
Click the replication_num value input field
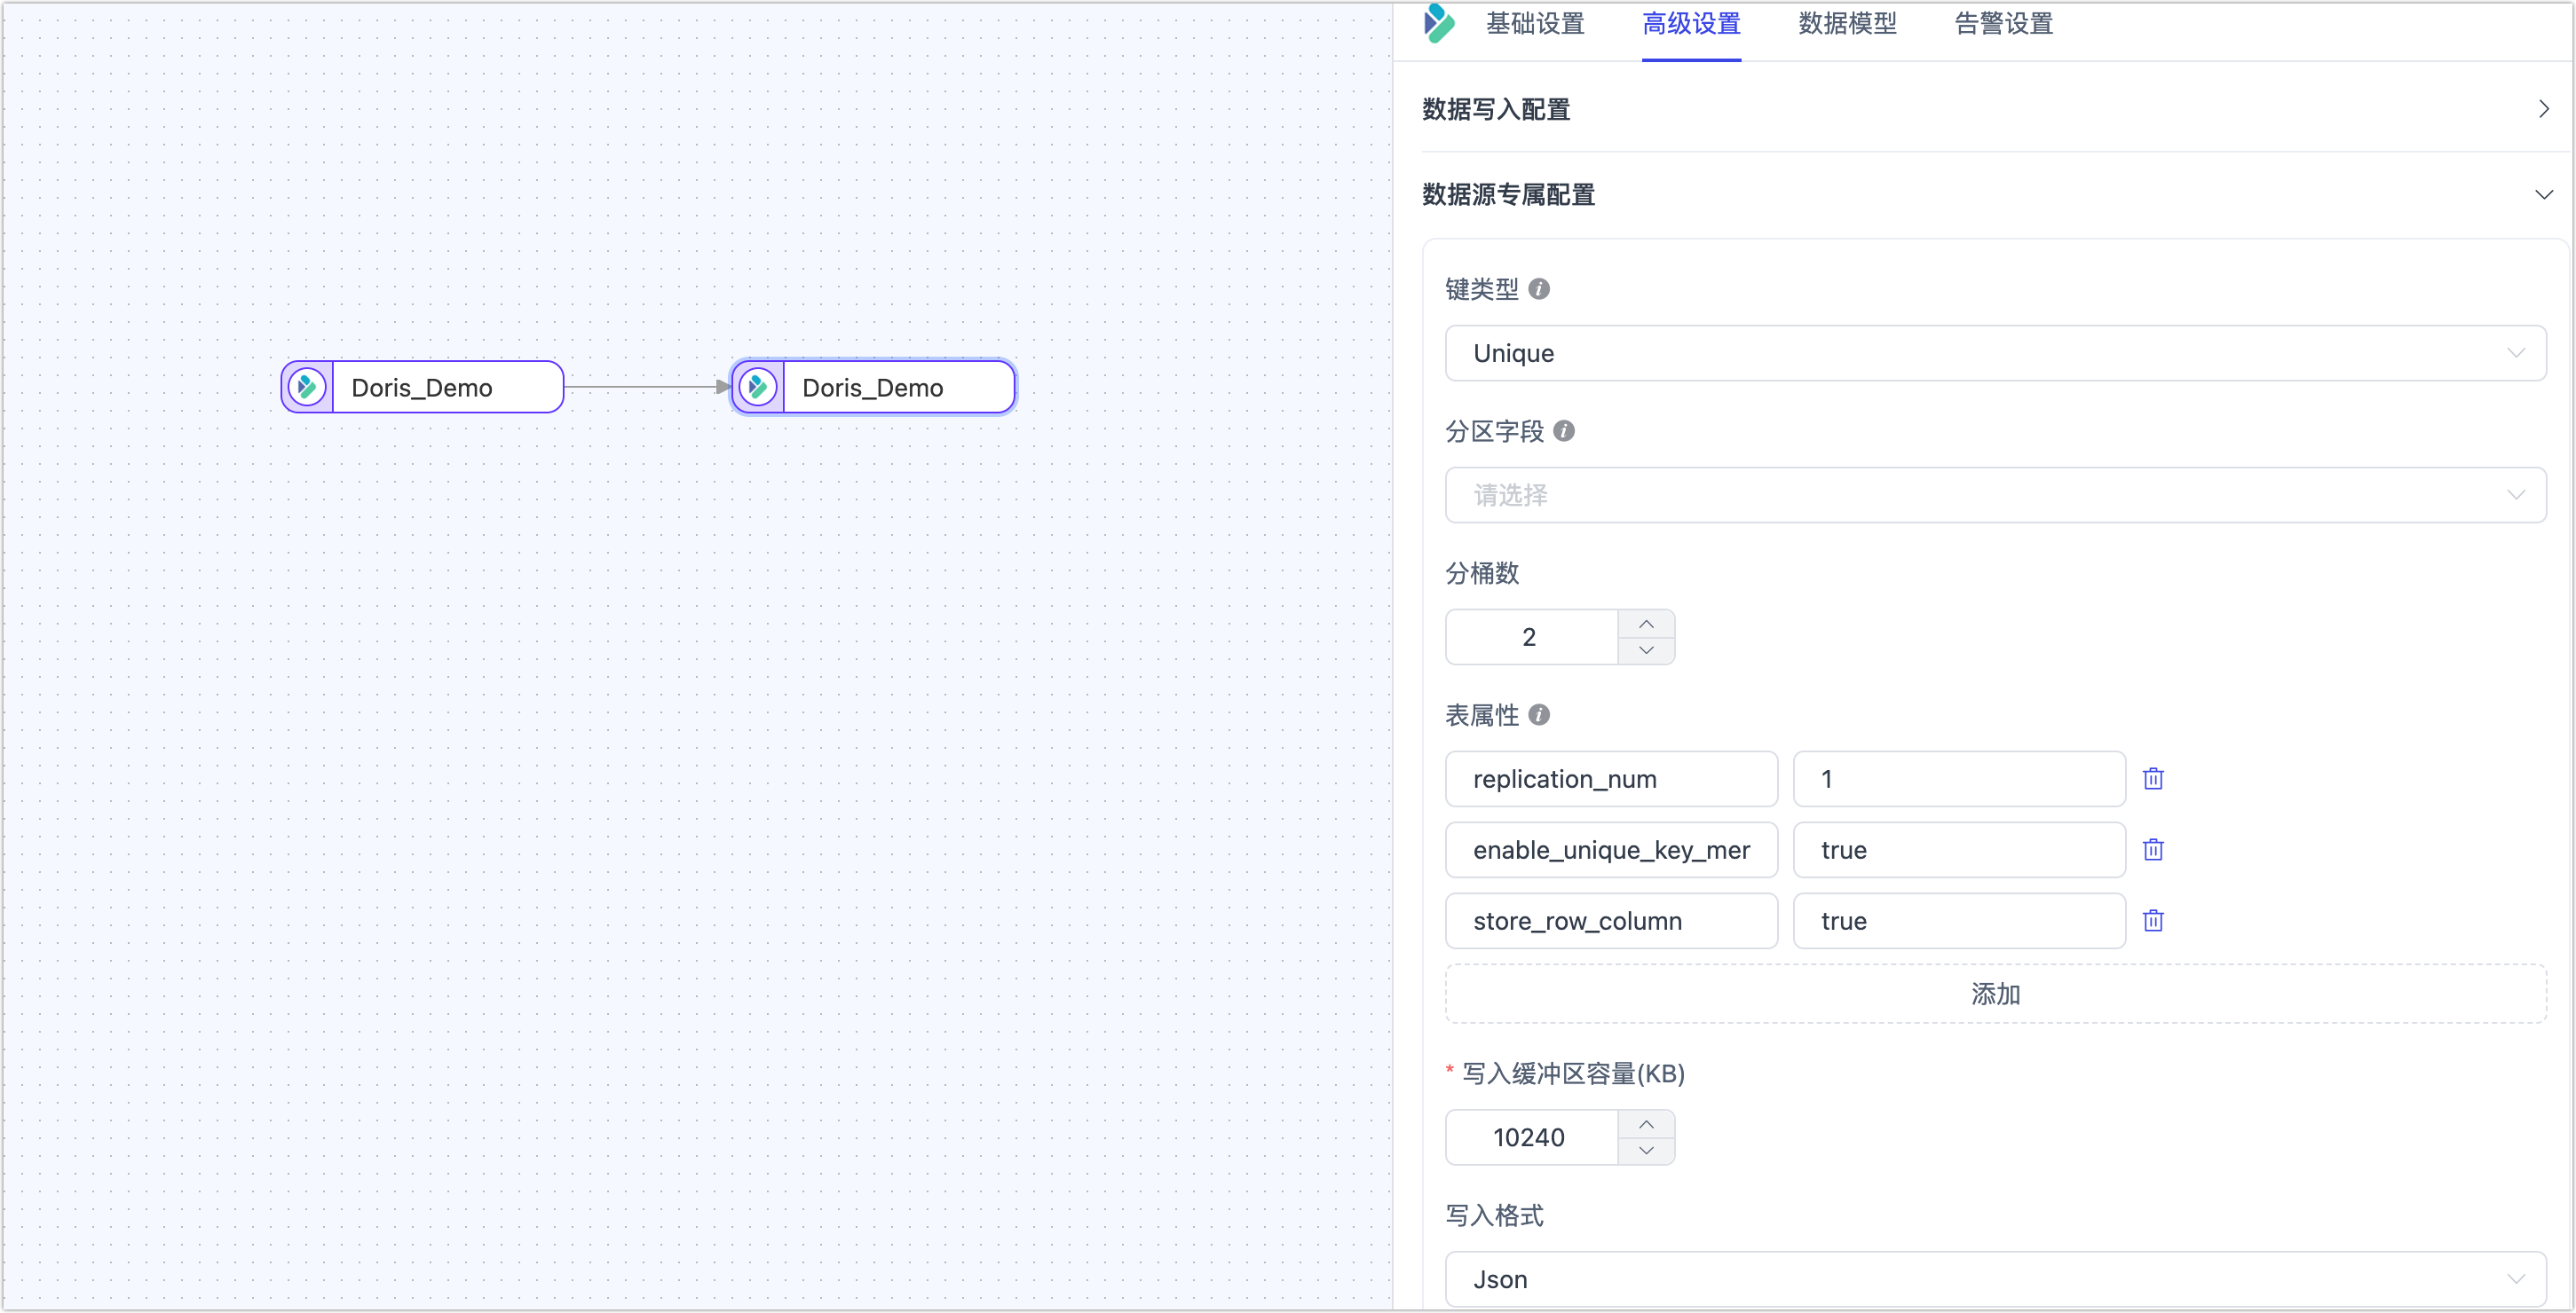[x=1958, y=778]
